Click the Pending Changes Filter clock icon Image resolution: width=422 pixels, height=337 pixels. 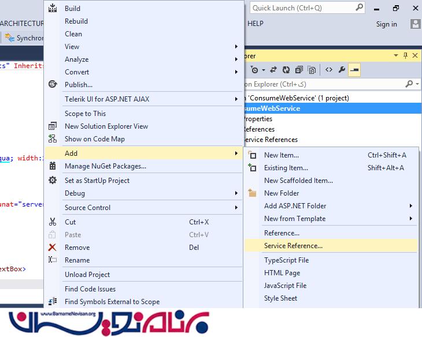click(254, 70)
